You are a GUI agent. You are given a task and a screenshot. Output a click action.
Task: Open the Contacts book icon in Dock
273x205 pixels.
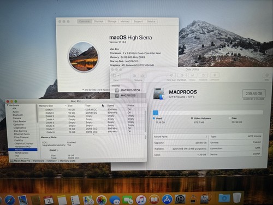(x=35, y=200)
